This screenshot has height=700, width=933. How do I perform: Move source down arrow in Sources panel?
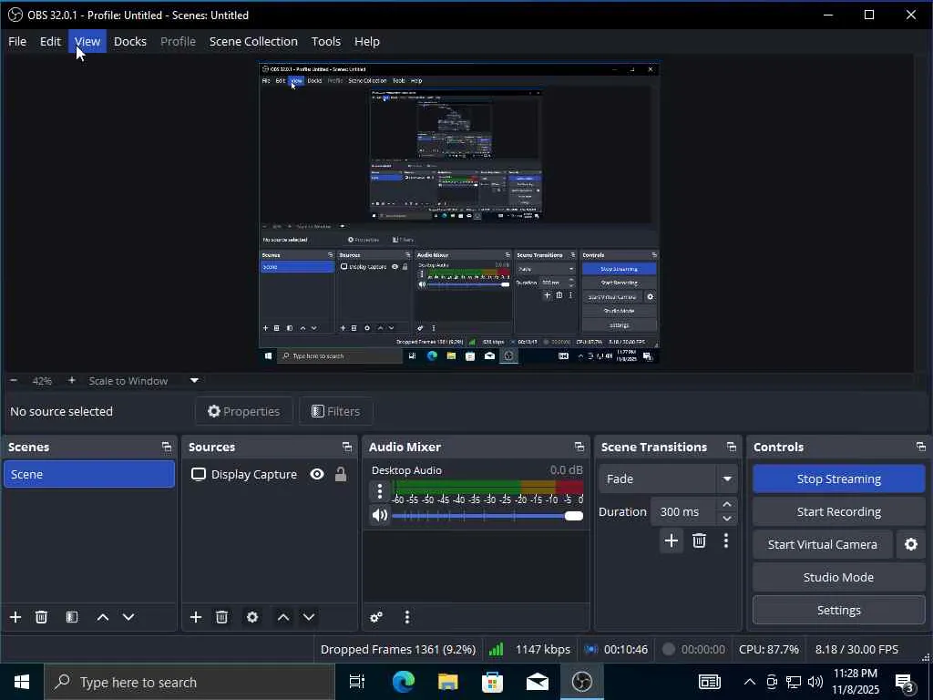click(x=309, y=617)
